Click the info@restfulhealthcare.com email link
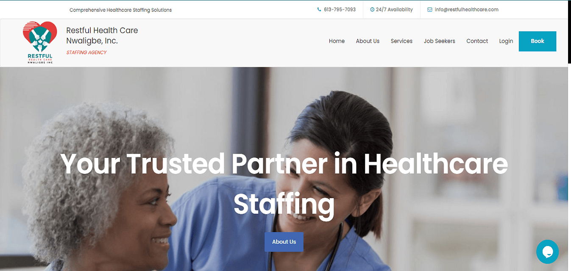This screenshot has height=271, width=571. tap(466, 9)
